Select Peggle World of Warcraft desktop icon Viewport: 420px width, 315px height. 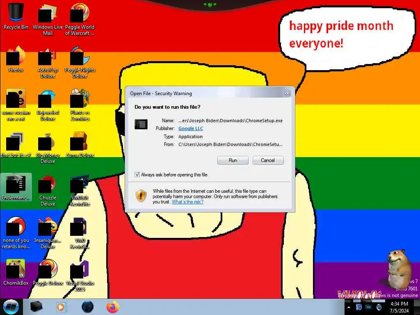(80, 19)
